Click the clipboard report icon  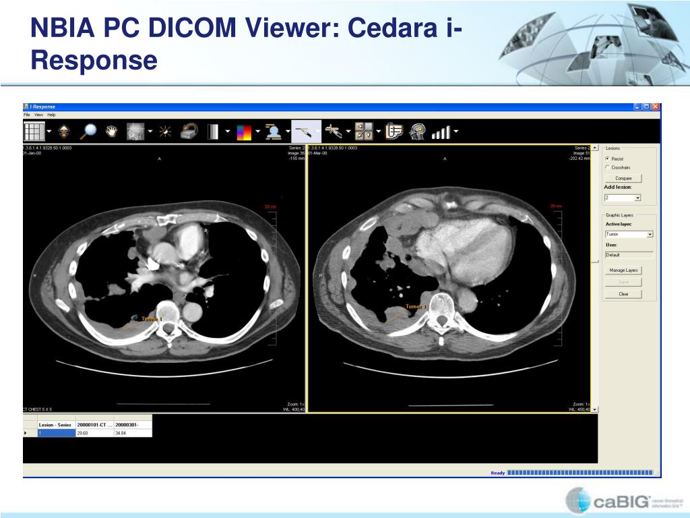coord(394,132)
